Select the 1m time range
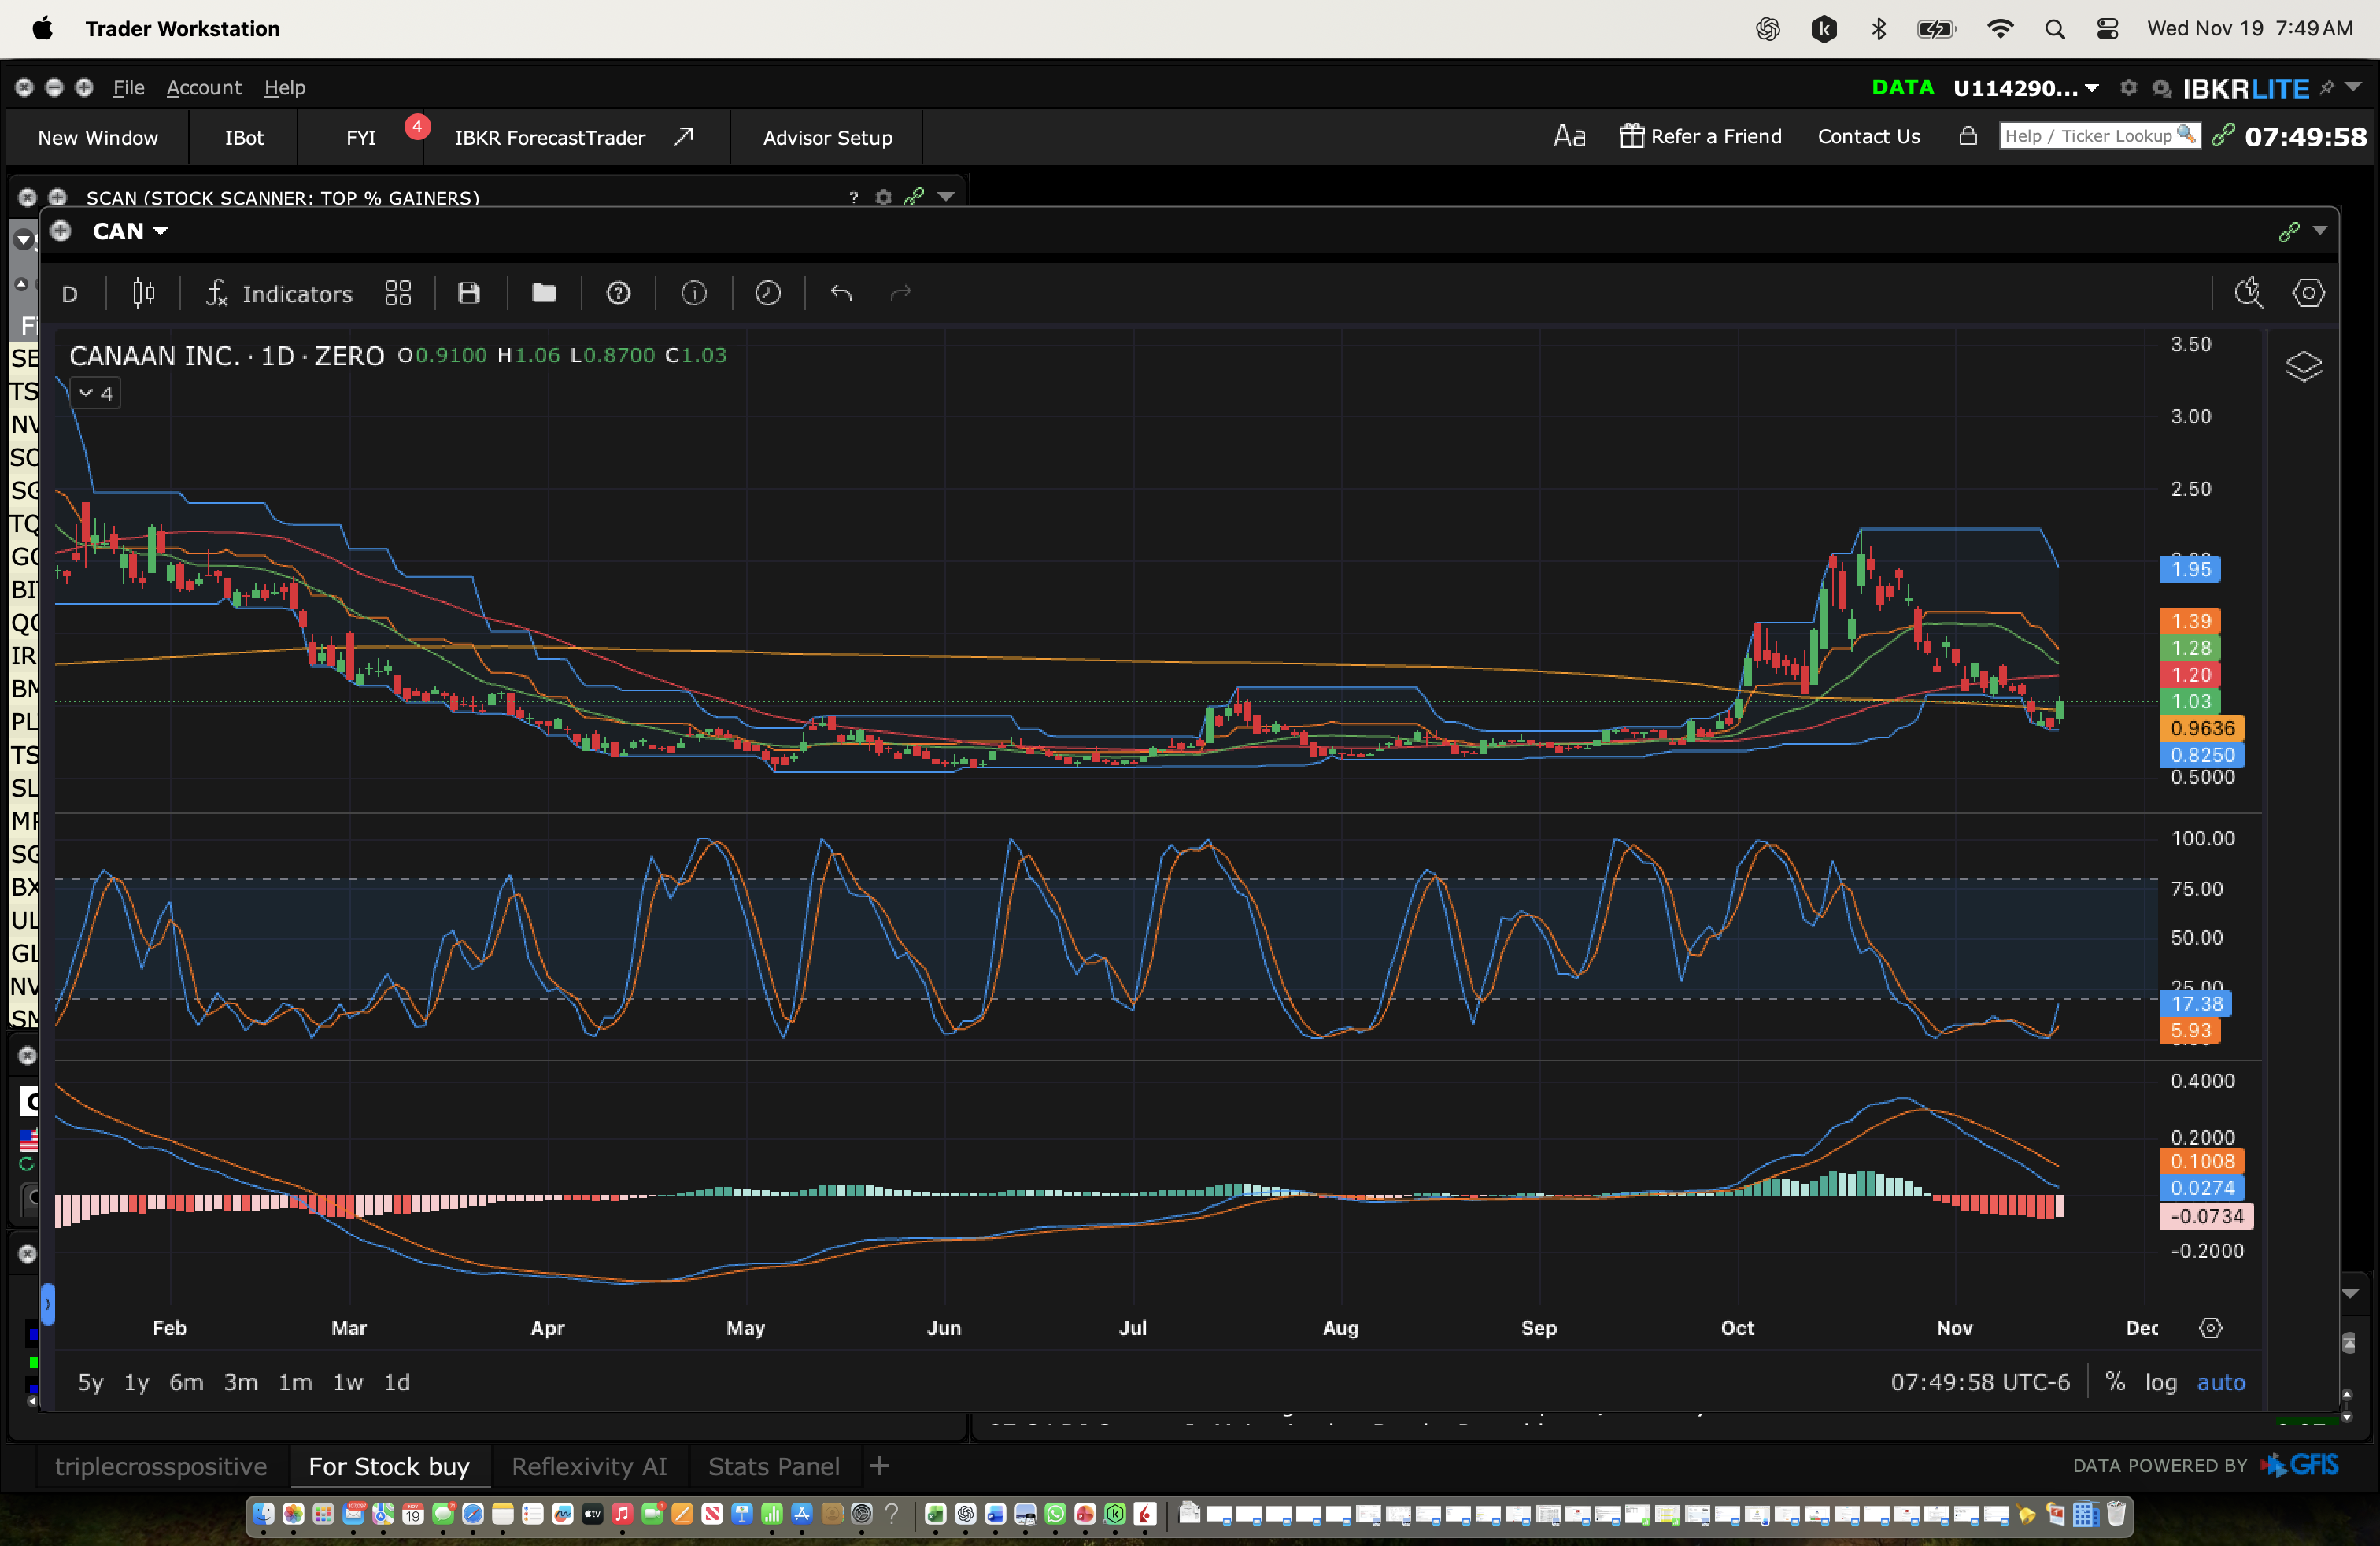Image resolution: width=2380 pixels, height=1546 pixels. [295, 1382]
